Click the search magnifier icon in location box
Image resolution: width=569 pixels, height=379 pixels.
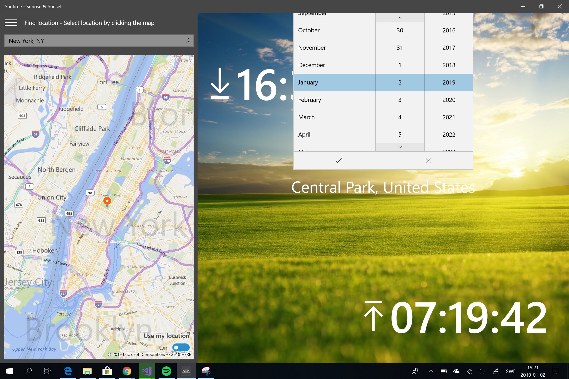(188, 41)
